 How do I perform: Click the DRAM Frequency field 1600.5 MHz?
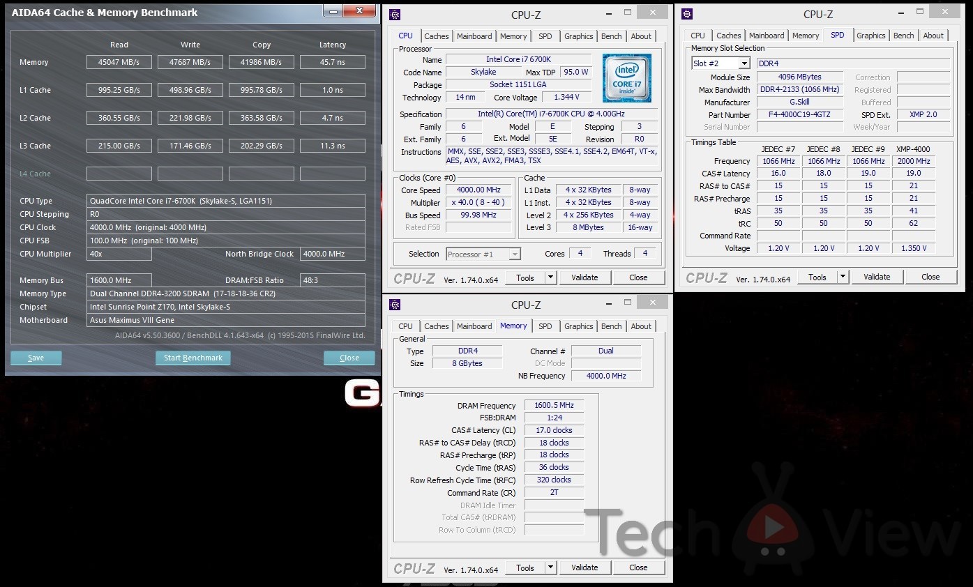click(554, 406)
